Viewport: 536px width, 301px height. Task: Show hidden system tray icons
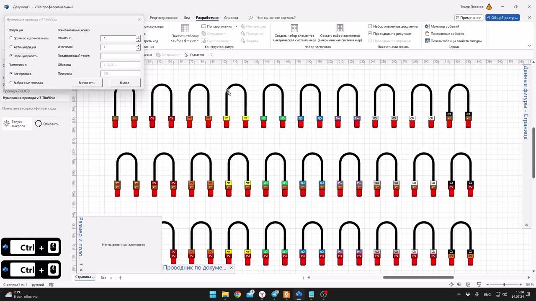tap(459, 294)
